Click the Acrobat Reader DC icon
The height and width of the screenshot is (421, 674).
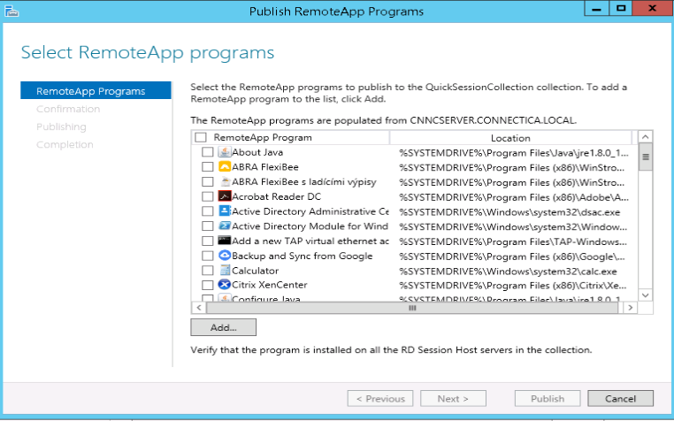(225, 196)
